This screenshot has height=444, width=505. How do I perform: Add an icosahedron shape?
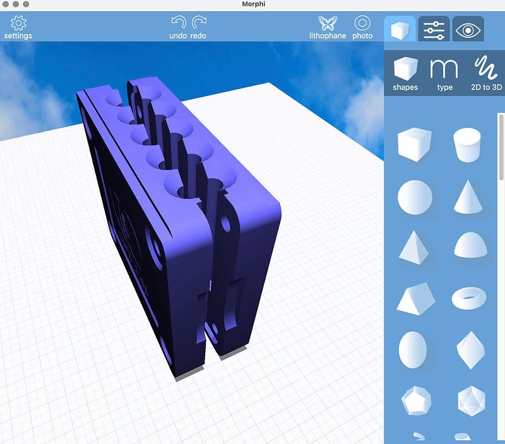[x=471, y=401]
